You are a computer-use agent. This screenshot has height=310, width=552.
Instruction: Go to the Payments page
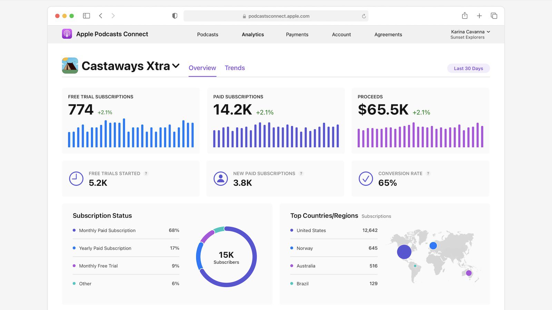coord(297,34)
